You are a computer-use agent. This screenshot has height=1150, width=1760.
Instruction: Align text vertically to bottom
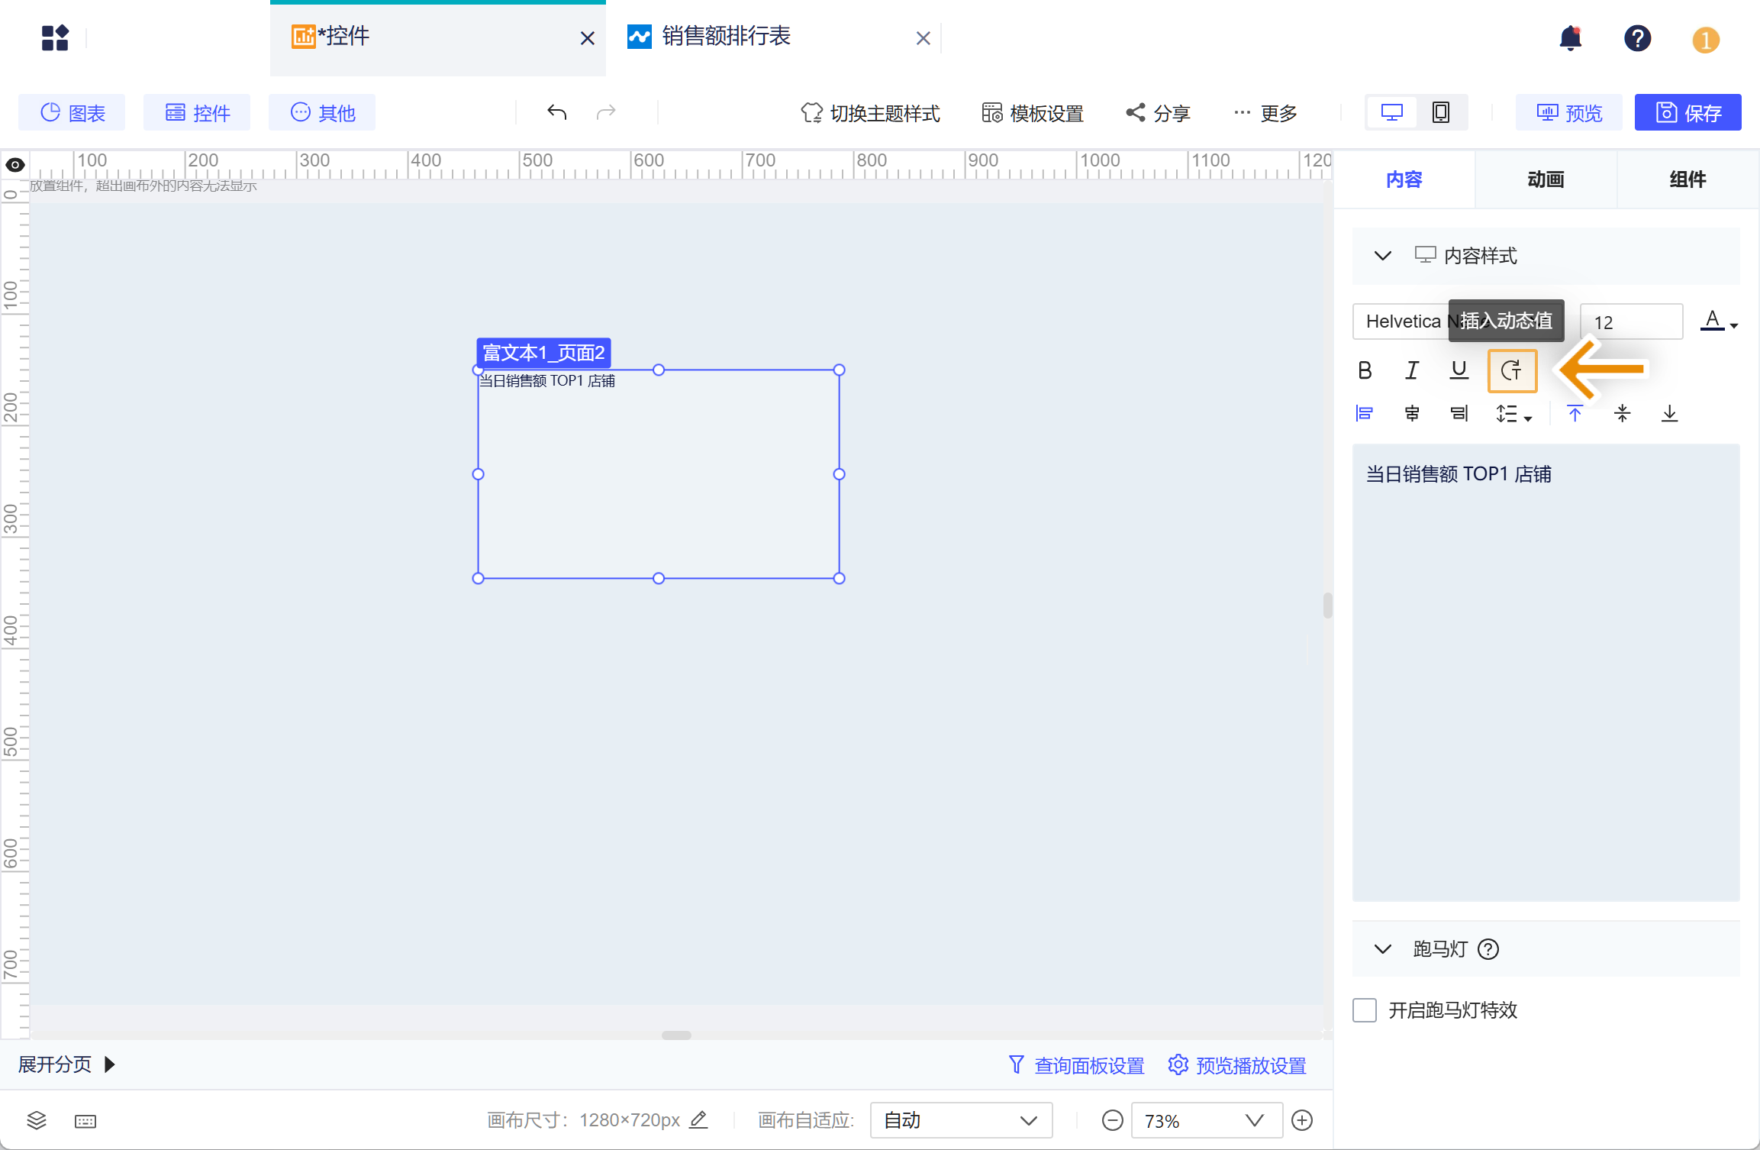(1669, 413)
